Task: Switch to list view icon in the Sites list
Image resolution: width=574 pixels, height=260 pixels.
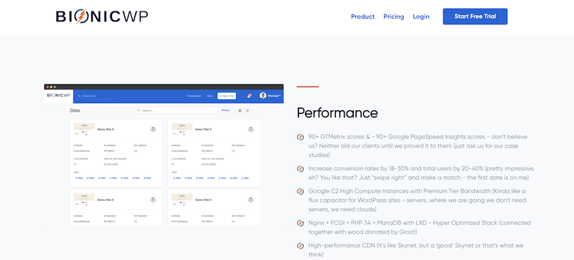Action: [248, 110]
